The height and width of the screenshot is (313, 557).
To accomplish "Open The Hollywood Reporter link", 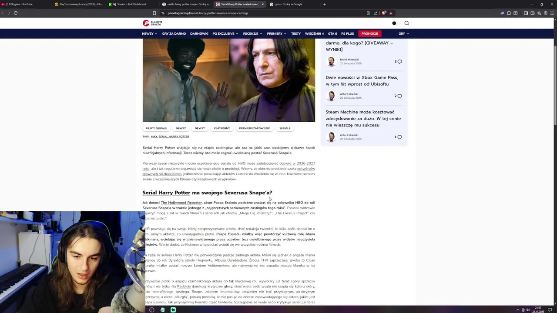I will click(181, 203).
